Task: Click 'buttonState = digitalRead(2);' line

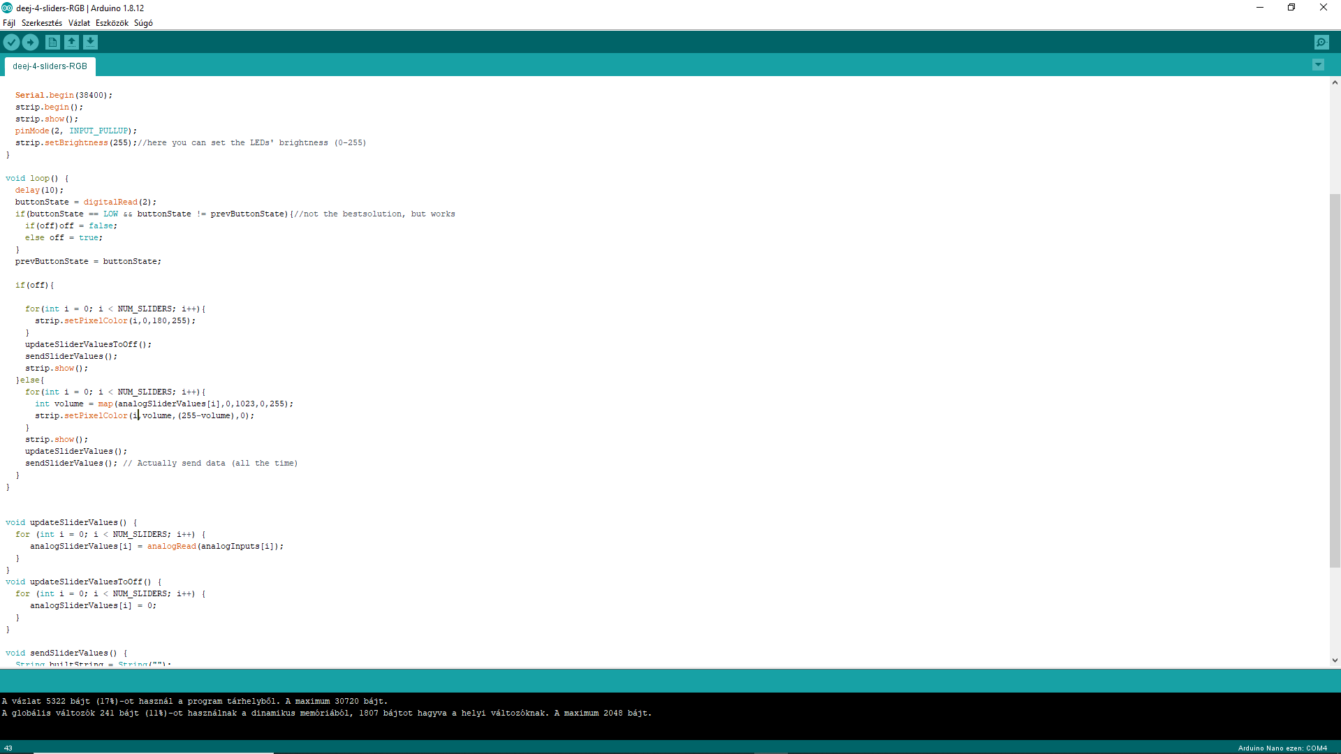Action: [x=86, y=202]
